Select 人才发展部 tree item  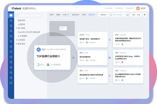click(x=22, y=36)
